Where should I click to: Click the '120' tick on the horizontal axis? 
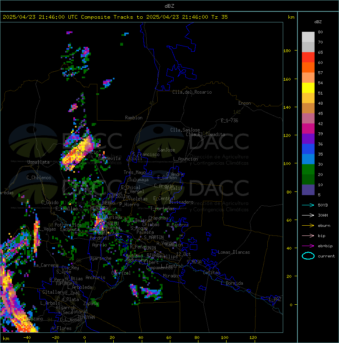click(x=253, y=338)
